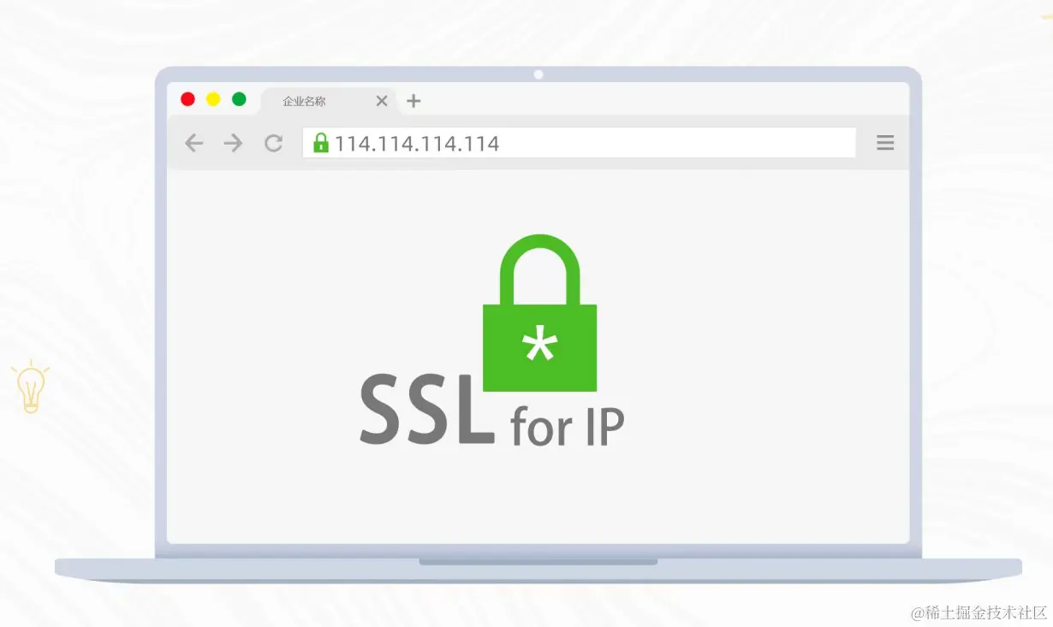Screen dimensions: 1053x627
Task: Click the browser forward arrow
Action: click(x=233, y=143)
